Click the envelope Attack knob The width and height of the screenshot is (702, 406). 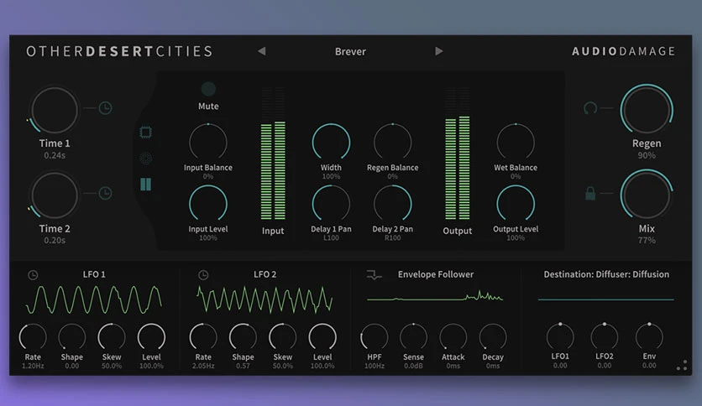[453, 336]
